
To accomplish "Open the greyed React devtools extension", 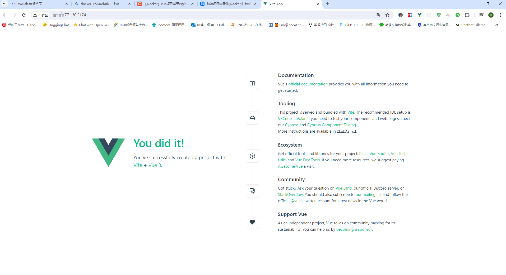I will tap(429, 15).
